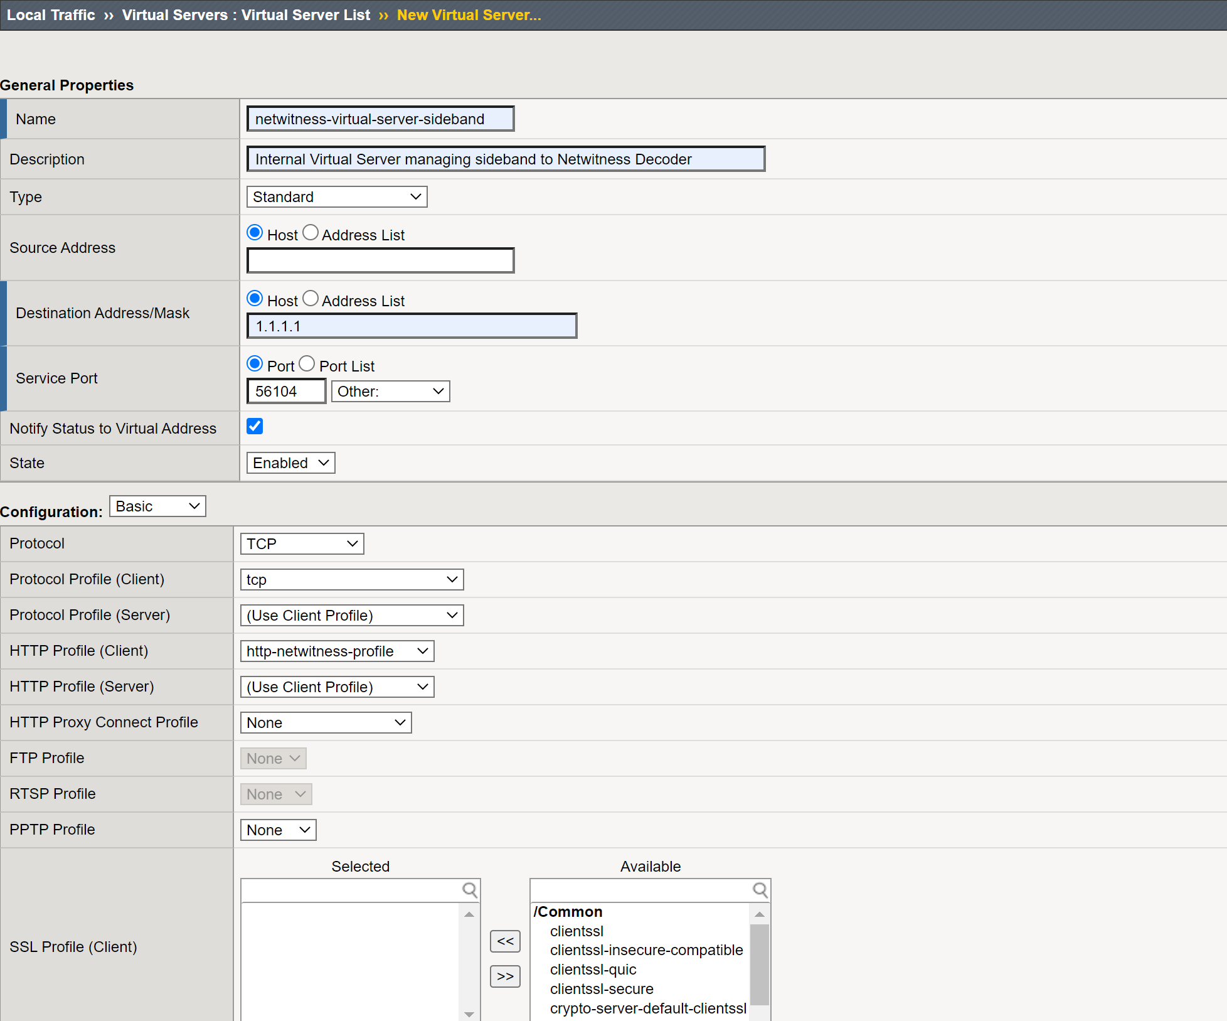Click the >> move-to-available button

click(505, 976)
